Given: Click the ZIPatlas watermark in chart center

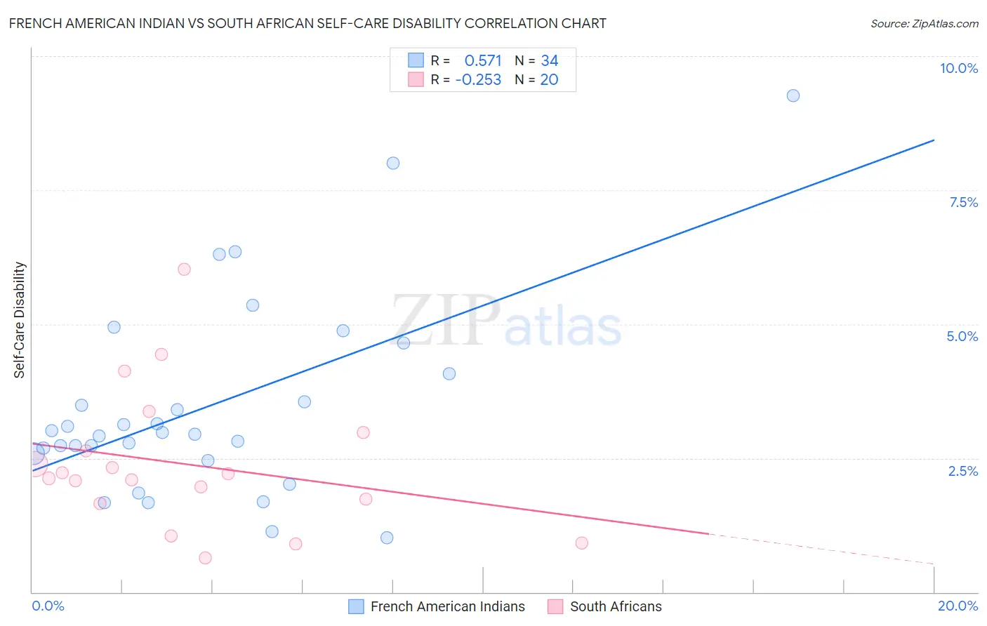Looking at the screenshot, I should (x=507, y=320).
